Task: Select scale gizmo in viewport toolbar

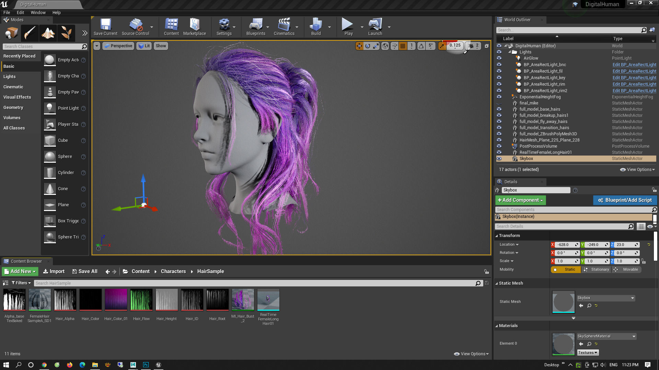Action: tap(376, 46)
